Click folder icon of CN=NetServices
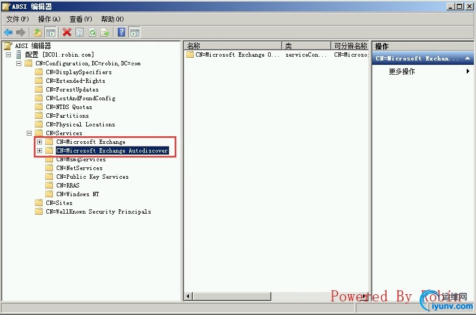This screenshot has width=476, height=315. pyautogui.click(x=49, y=168)
